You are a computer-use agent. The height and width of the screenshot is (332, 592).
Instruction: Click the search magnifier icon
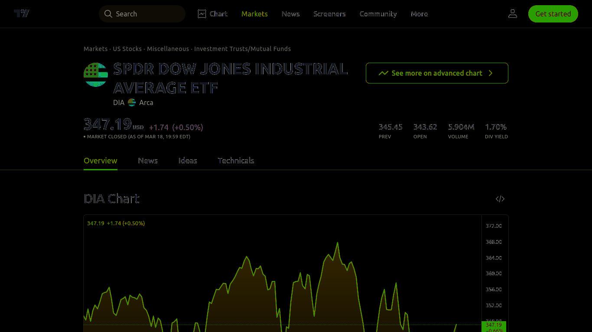108,14
